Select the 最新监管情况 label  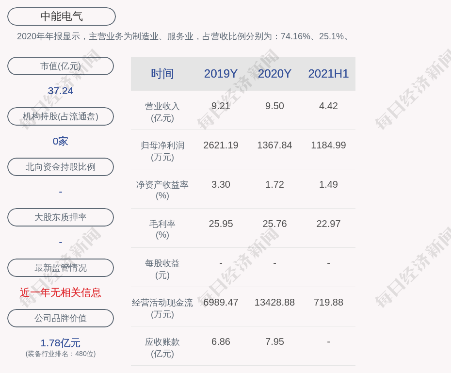point(61,268)
